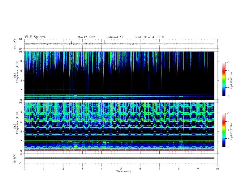Click the ch.3 voltage waveform band
Image resolution: width=245 pixels, height=189 pixels.
point(119,158)
